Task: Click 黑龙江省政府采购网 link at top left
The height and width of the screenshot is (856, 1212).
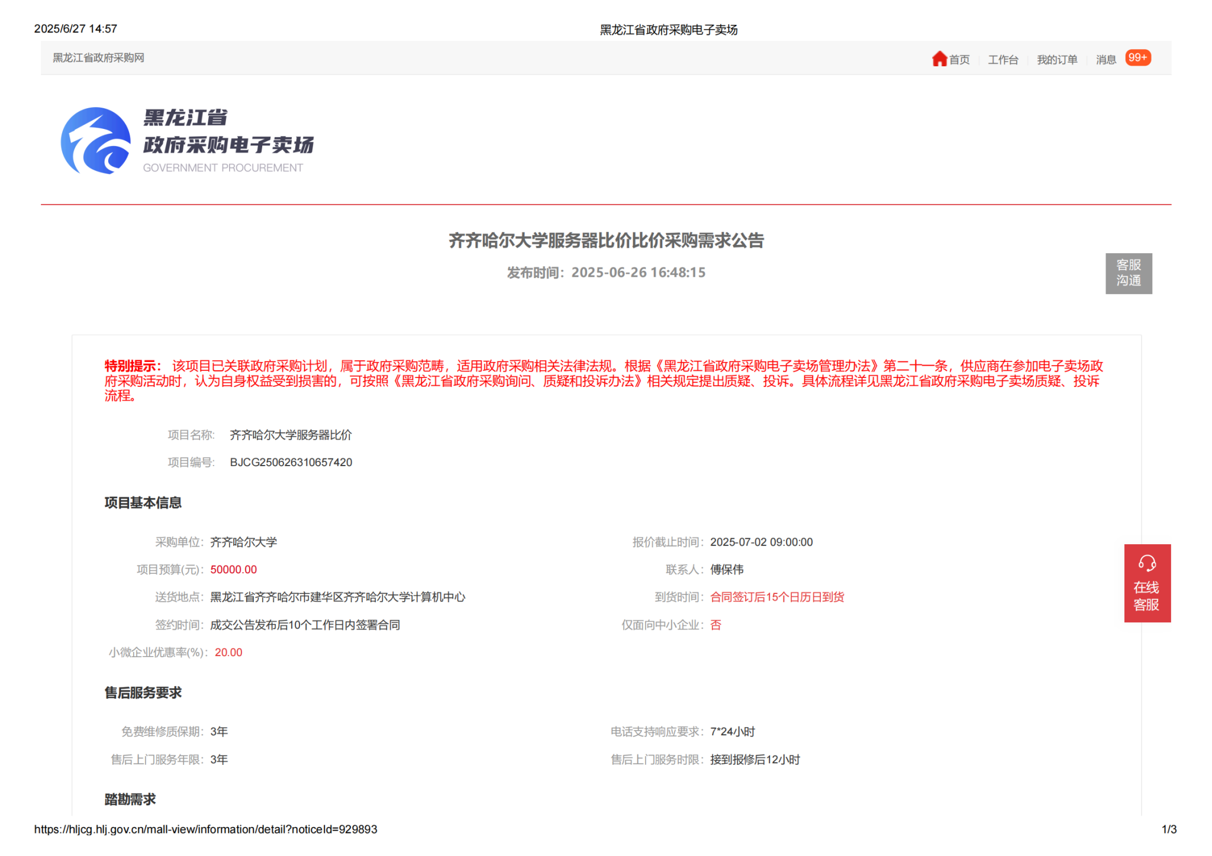Action: coord(98,58)
